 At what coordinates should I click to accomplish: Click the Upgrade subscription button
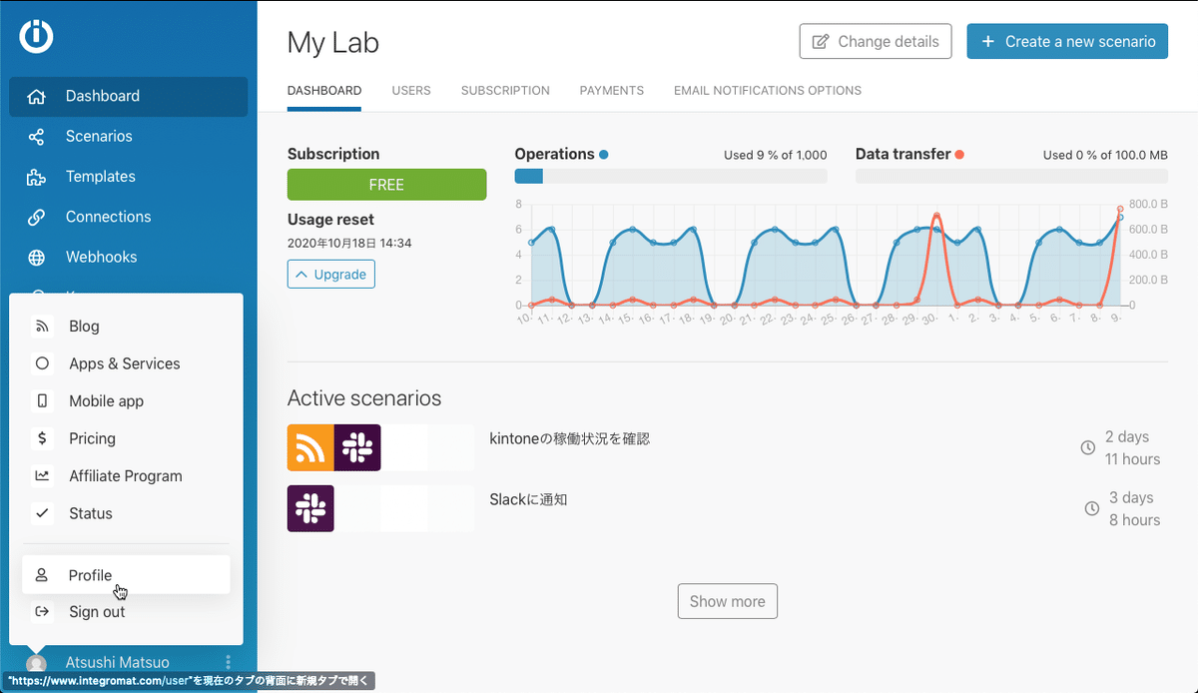(331, 274)
